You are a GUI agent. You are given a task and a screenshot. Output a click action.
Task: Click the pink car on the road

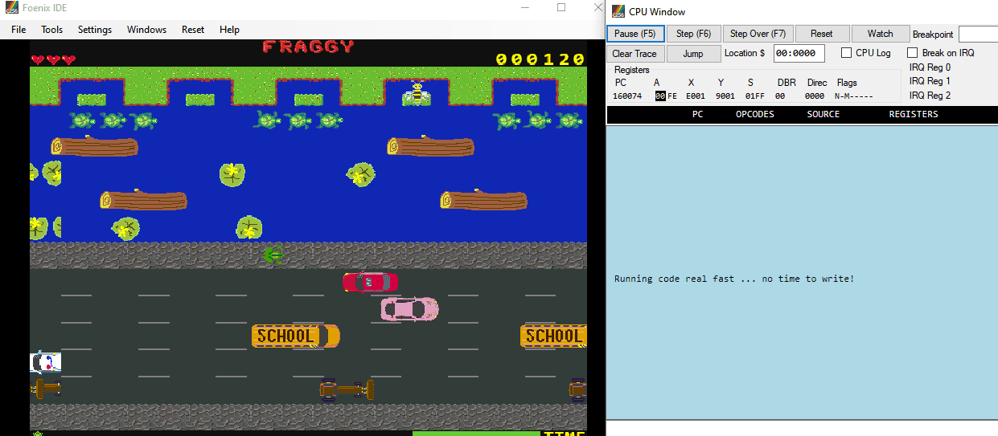(x=409, y=308)
